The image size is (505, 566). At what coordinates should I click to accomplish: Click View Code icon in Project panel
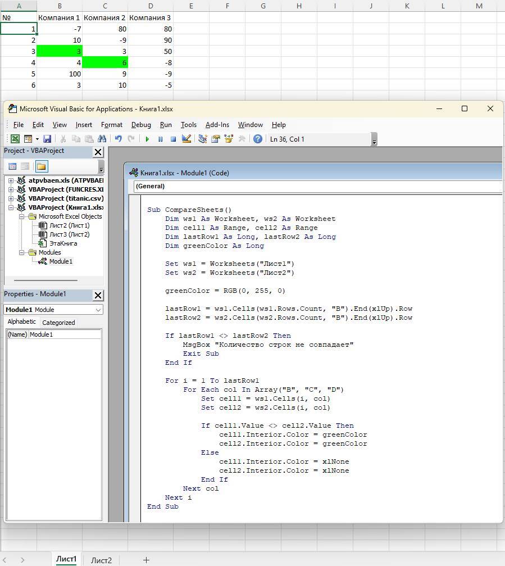coord(12,166)
